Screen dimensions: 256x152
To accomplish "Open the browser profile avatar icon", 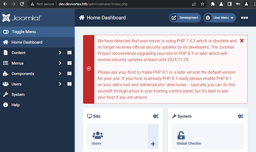I will pos(246,4).
